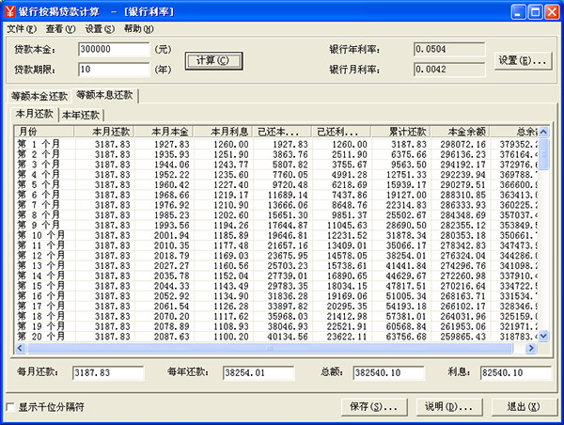Click the 银行月利率 field showing 0.0042
Viewport: 564px width, 425px height.
(x=449, y=70)
